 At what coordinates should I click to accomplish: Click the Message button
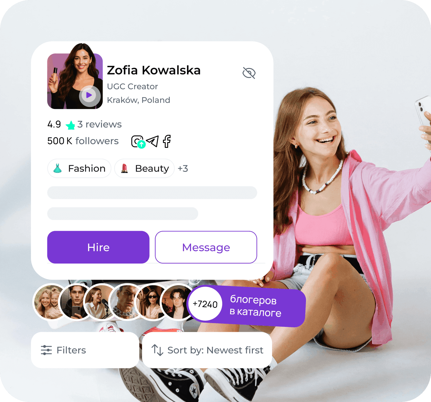click(206, 247)
